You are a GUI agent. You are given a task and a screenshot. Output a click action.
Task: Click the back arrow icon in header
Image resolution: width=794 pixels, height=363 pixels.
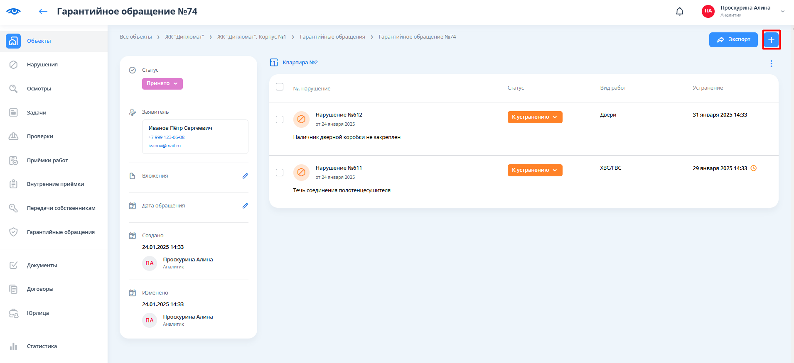[x=43, y=12]
